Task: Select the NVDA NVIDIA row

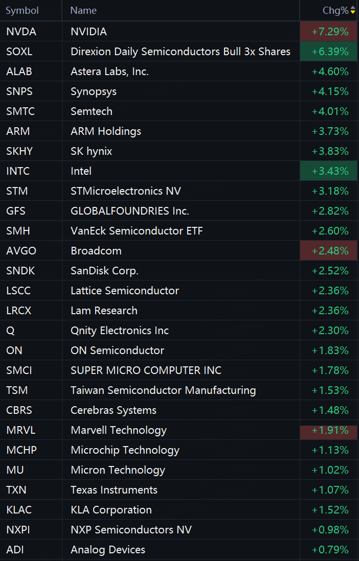Action: [x=179, y=32]
